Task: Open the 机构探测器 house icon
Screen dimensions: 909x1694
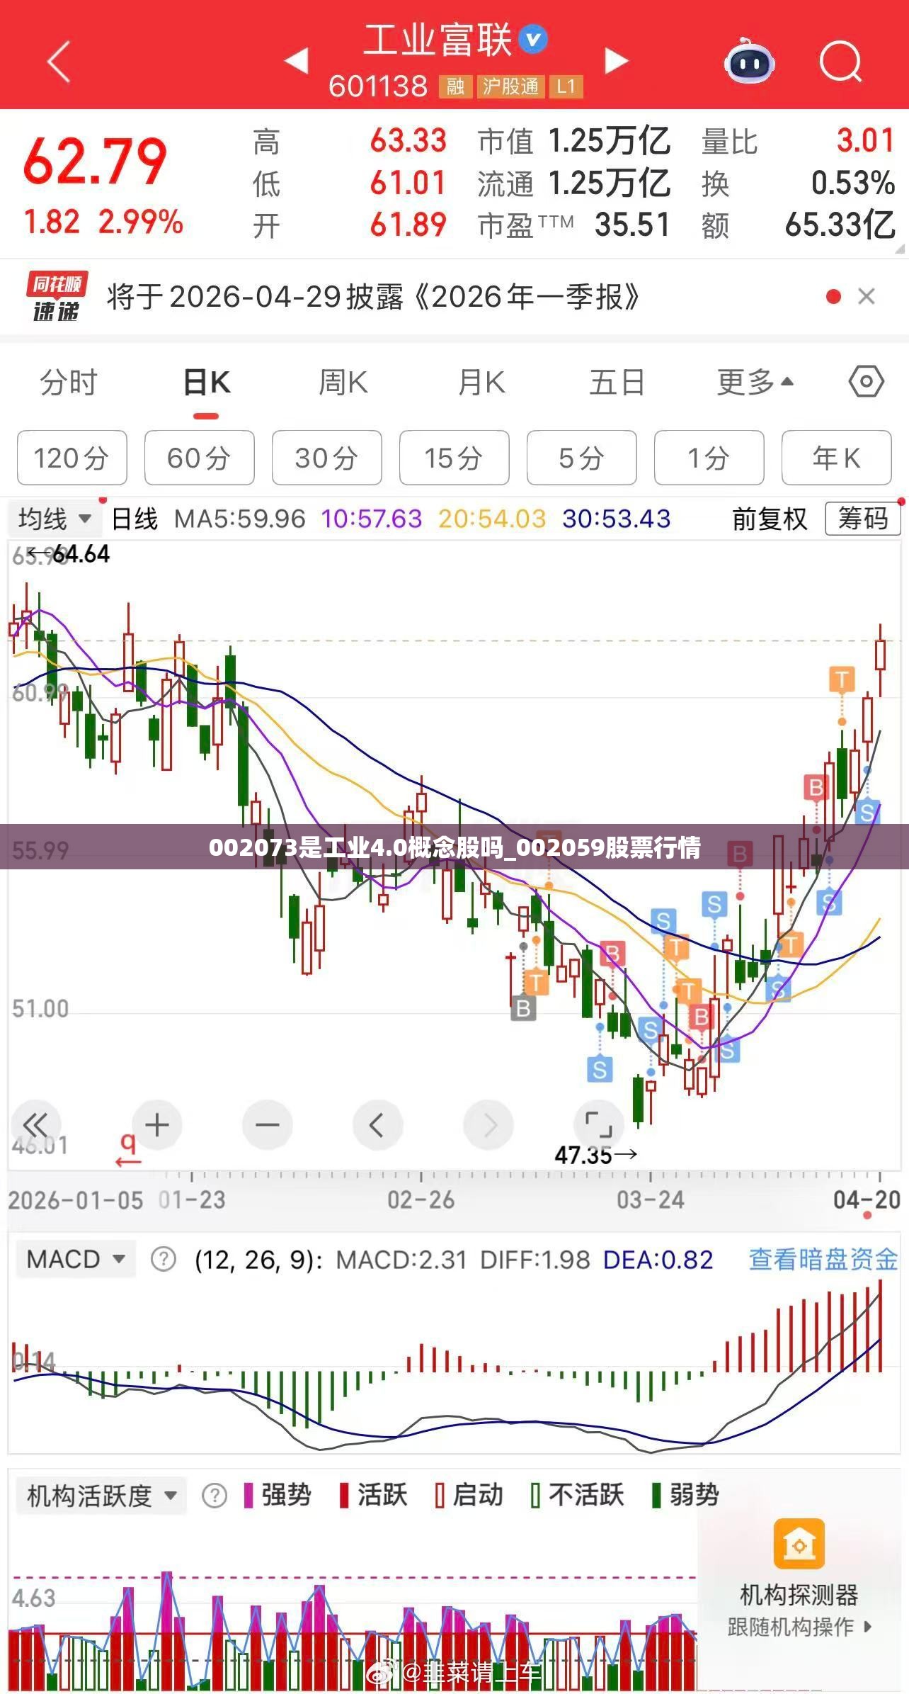Action: pos(799,1544)
